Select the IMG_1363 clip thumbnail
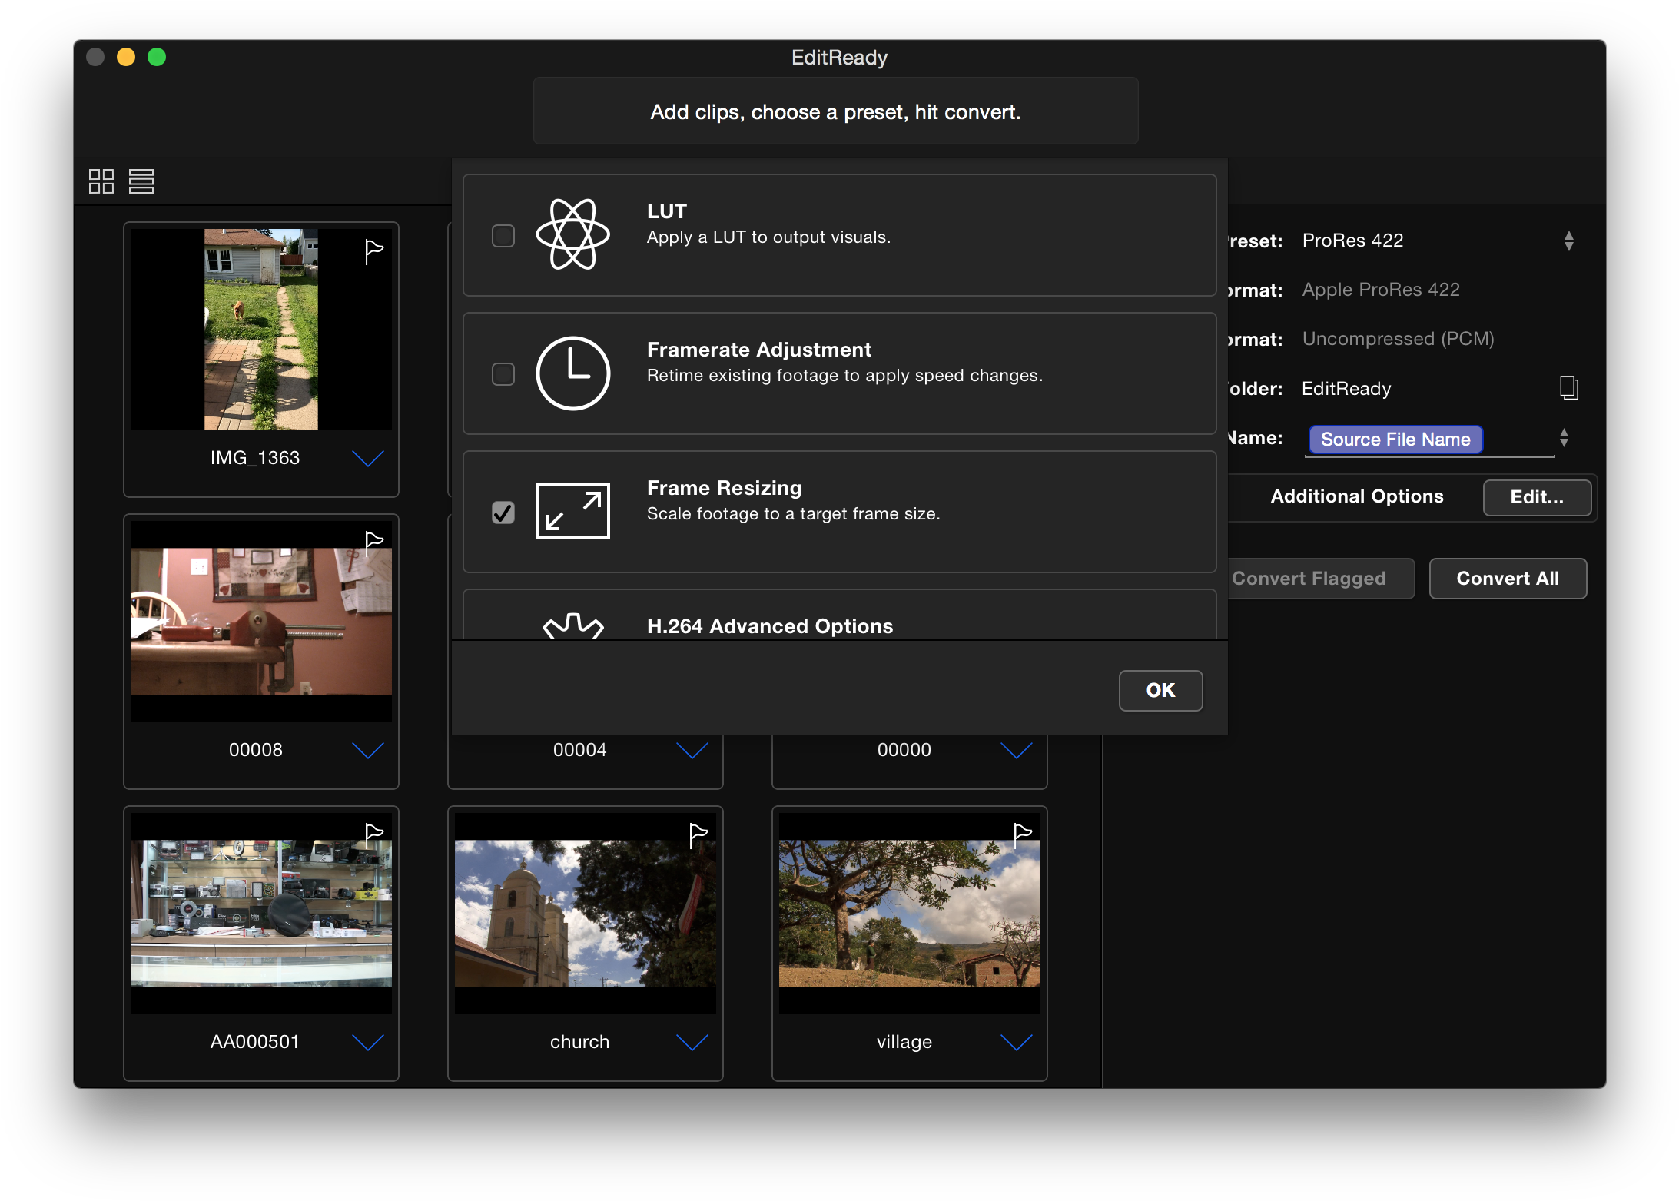 click(x=260, y=329)
